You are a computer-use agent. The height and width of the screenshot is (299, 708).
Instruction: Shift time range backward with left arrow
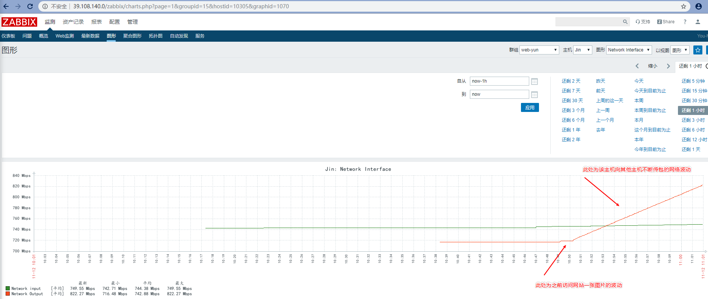[x=637, y=66]
